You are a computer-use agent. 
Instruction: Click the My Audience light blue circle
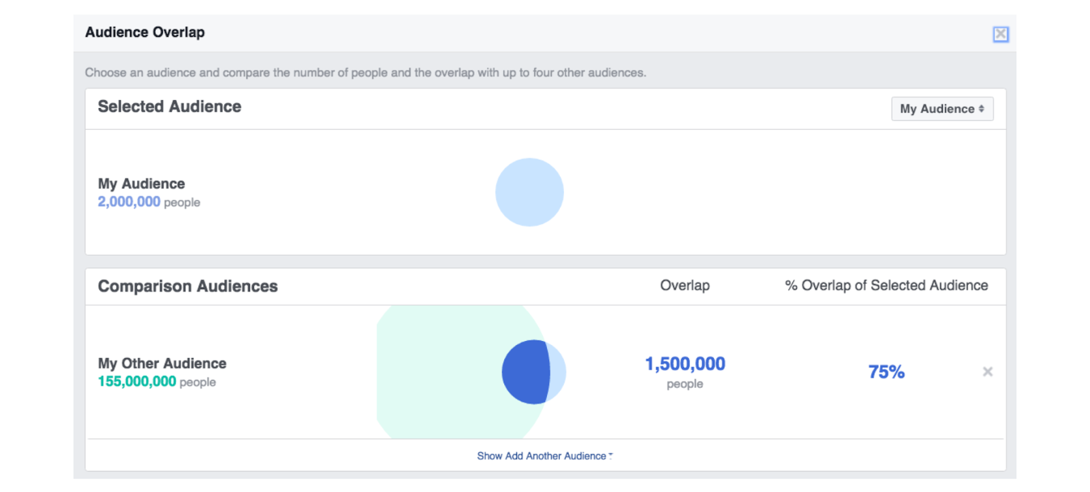pyautogui.click(x=529, y=193)
